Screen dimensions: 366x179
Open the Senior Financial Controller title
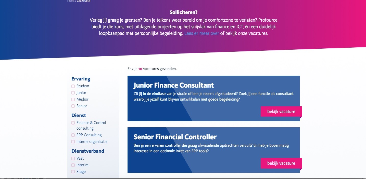coord(175,137)
